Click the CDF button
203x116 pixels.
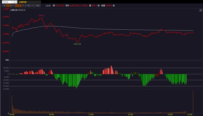[x=32, y=5]
